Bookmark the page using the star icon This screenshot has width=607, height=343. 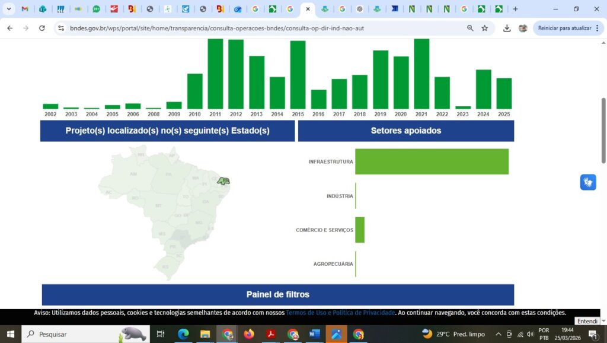[485, 28]
